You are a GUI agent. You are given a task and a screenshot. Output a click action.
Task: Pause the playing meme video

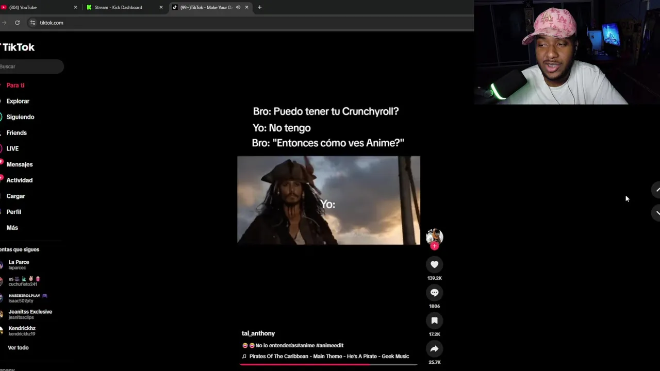coord(328,200)
